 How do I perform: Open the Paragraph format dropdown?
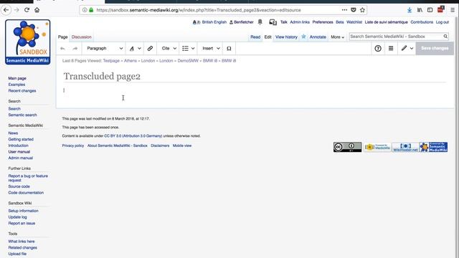tap(104, 48)
